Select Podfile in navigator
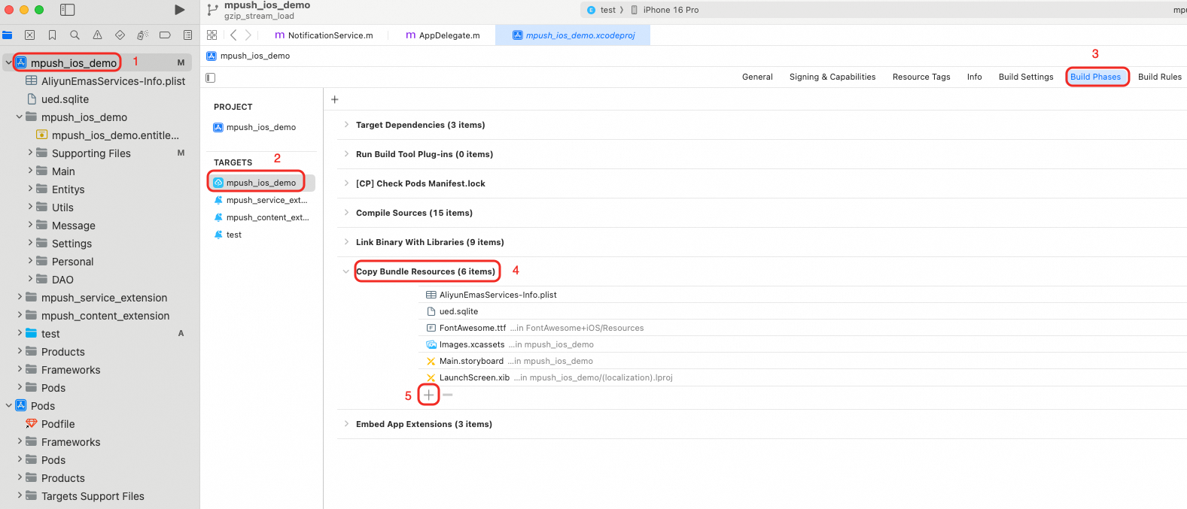This screenshot has height=509, width=1187. 58,423
